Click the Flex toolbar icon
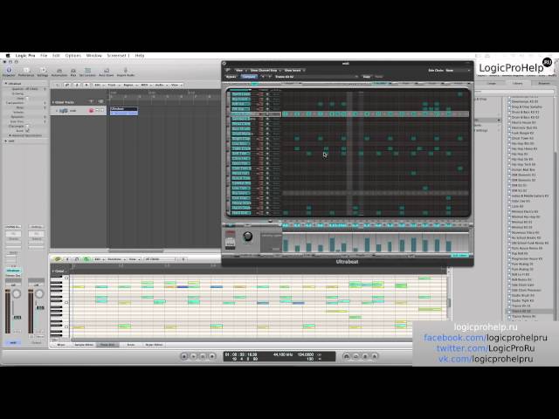This screenshot has height=419, width=559. [x=73, y=72]
